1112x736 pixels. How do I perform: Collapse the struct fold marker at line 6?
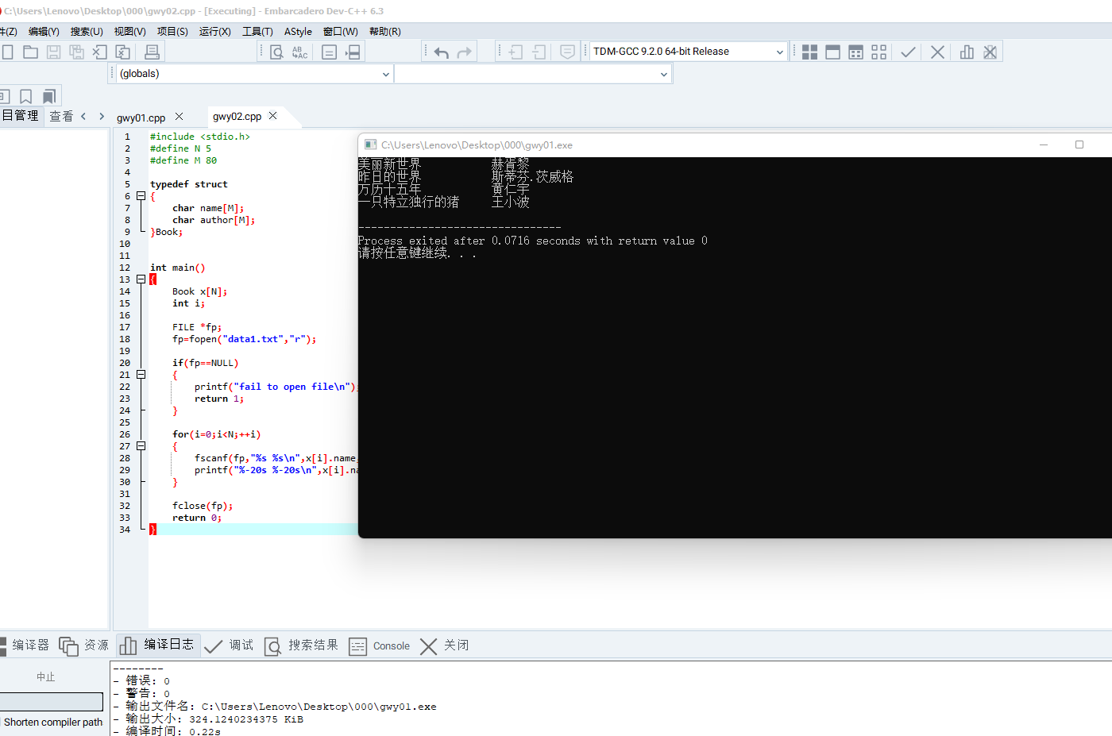click(x=141, y=196)
